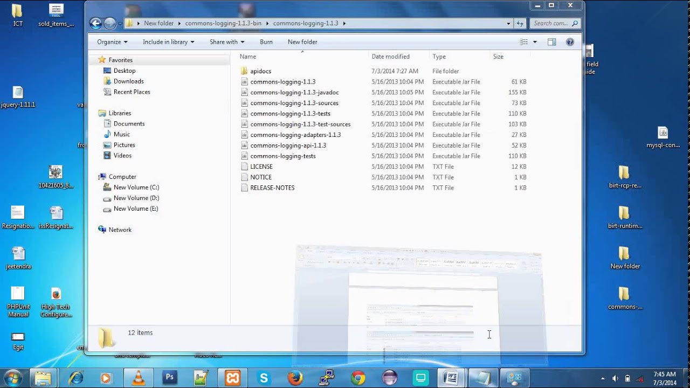Select the apidocs folder
The width and height of the screenshot is (690, 388).
(x=260, y=71)
